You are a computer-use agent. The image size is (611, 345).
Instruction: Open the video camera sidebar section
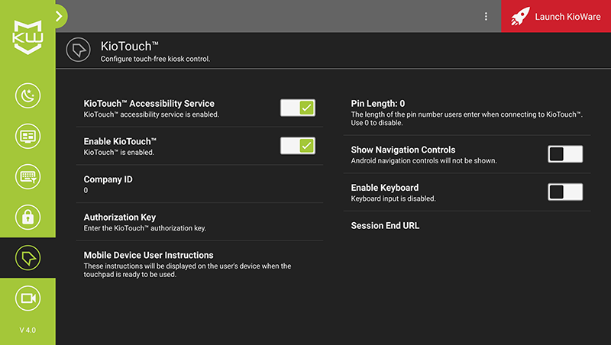(x=27, y=298)
